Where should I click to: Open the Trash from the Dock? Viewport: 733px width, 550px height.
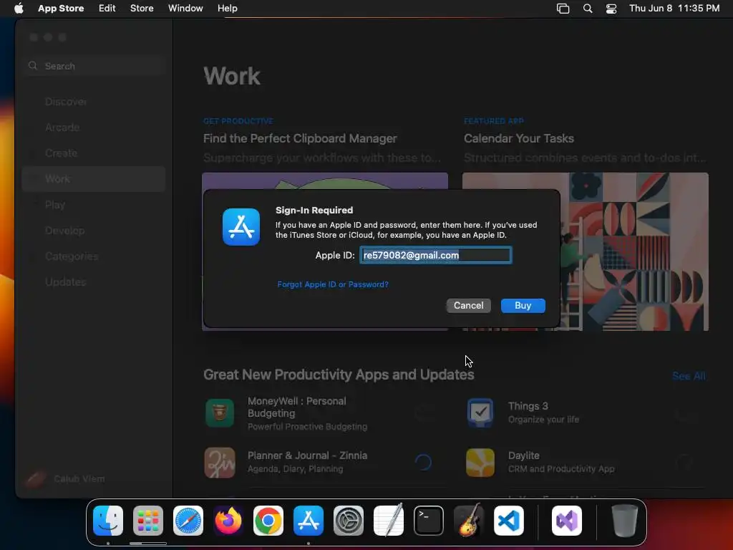click(x=624, y=521)
